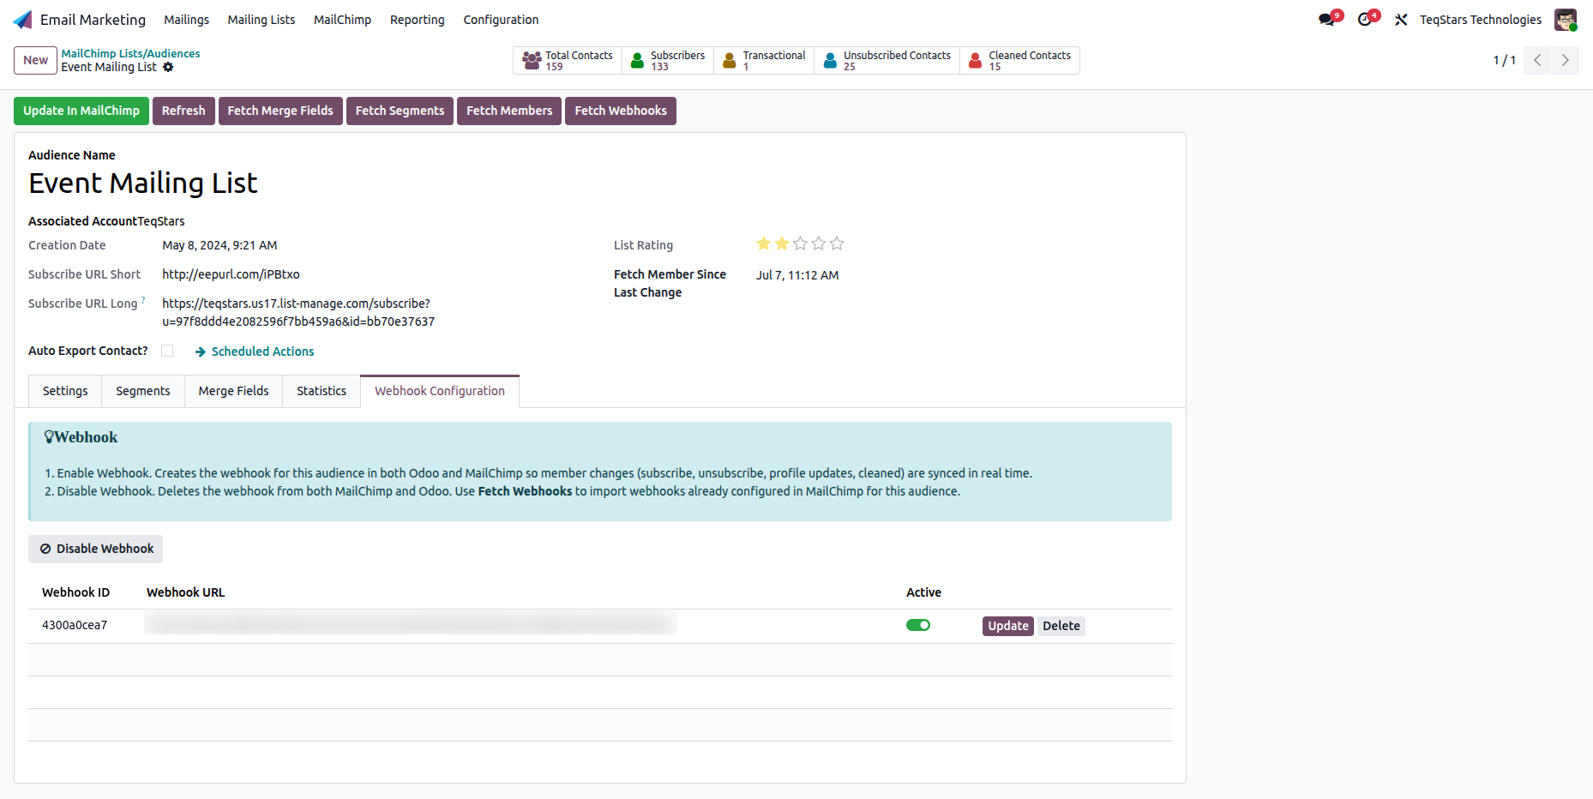Viewport: 1593px width, 799px height.
Task: Click the Subscribe URL Long help question mark
Action: click(x=143, y=300)
